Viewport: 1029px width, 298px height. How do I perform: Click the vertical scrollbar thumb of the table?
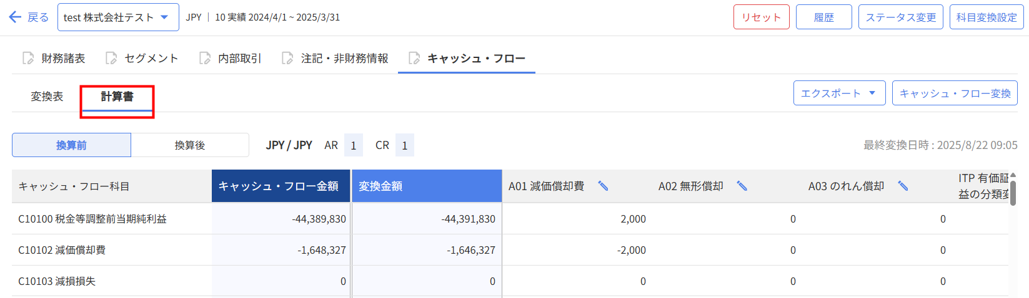1013,191
